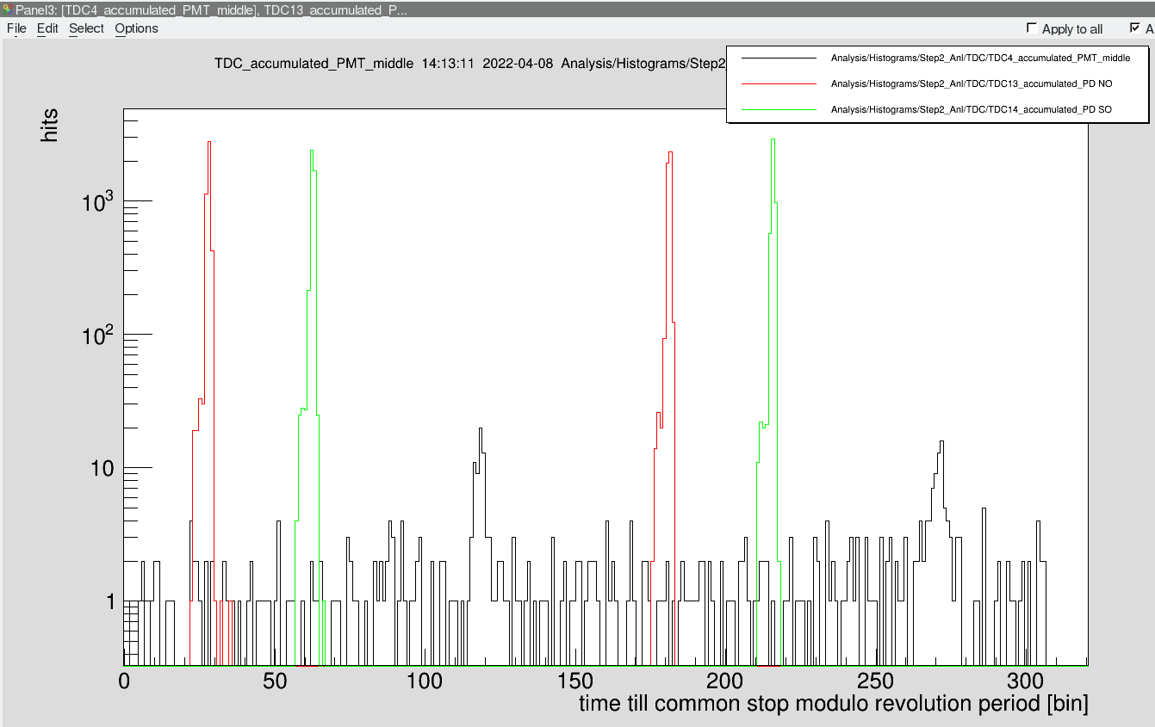Click y-axis label 10²

[98, 335]
